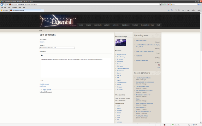Image resolution: width=202 pixels, height=126 pixels.
Task: Click the Favorites star button
Action: pyautogui.click(x=4, y=10)
